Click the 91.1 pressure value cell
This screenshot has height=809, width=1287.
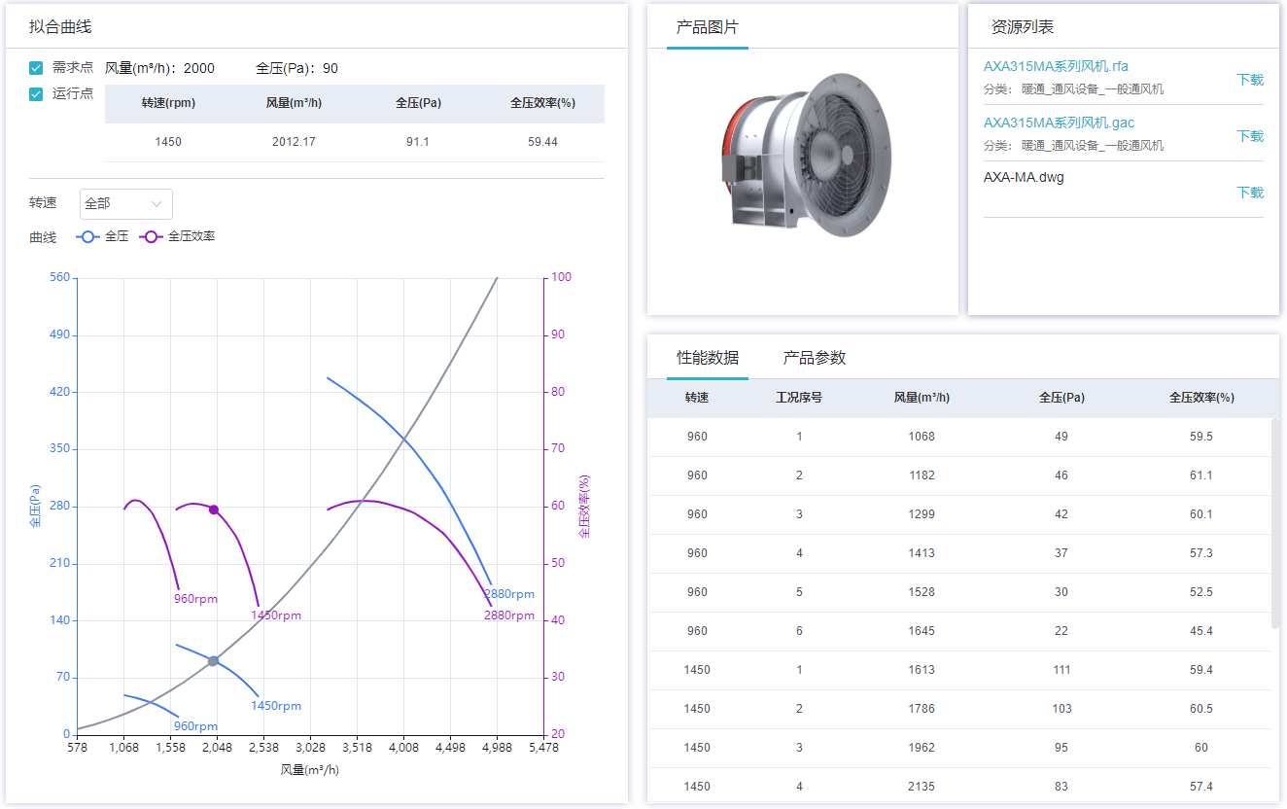(x=418, y=142)
